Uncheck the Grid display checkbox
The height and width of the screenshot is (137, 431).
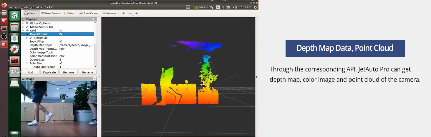(x=61, y=31)
